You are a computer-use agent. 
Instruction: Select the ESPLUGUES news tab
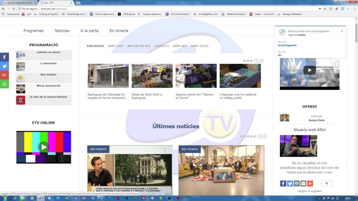95,46
